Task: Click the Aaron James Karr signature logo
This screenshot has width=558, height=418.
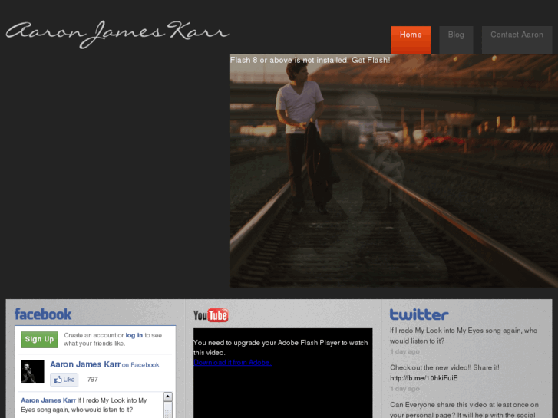Action: [x=117, y=35]
